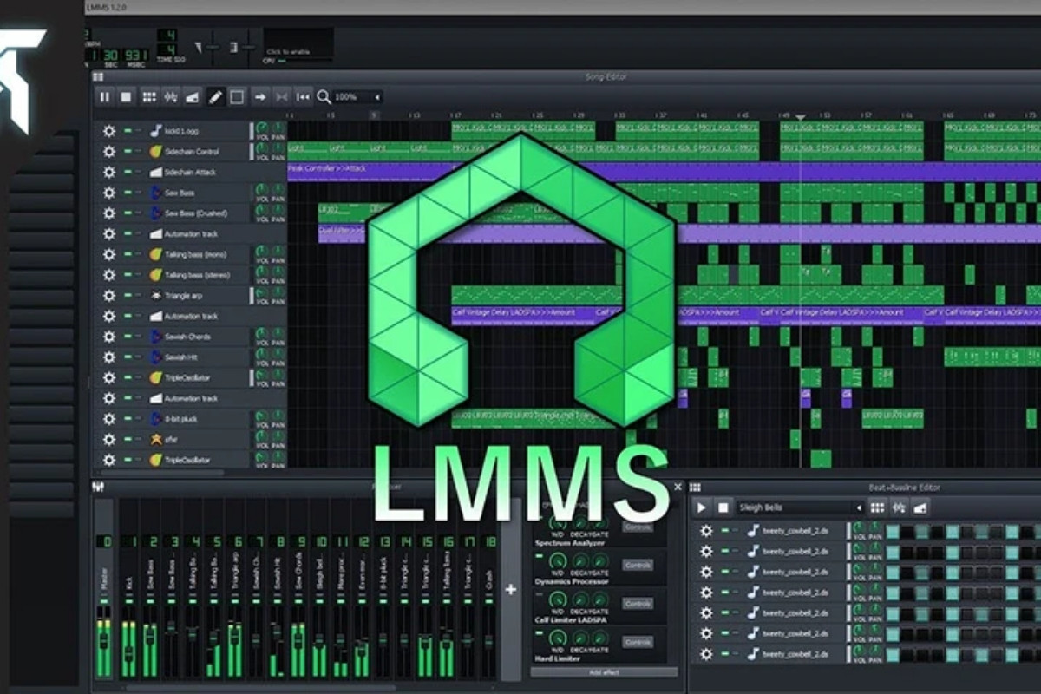
Task: Stop song playback in the Song-Editor
Action: (x=126, y=97)
